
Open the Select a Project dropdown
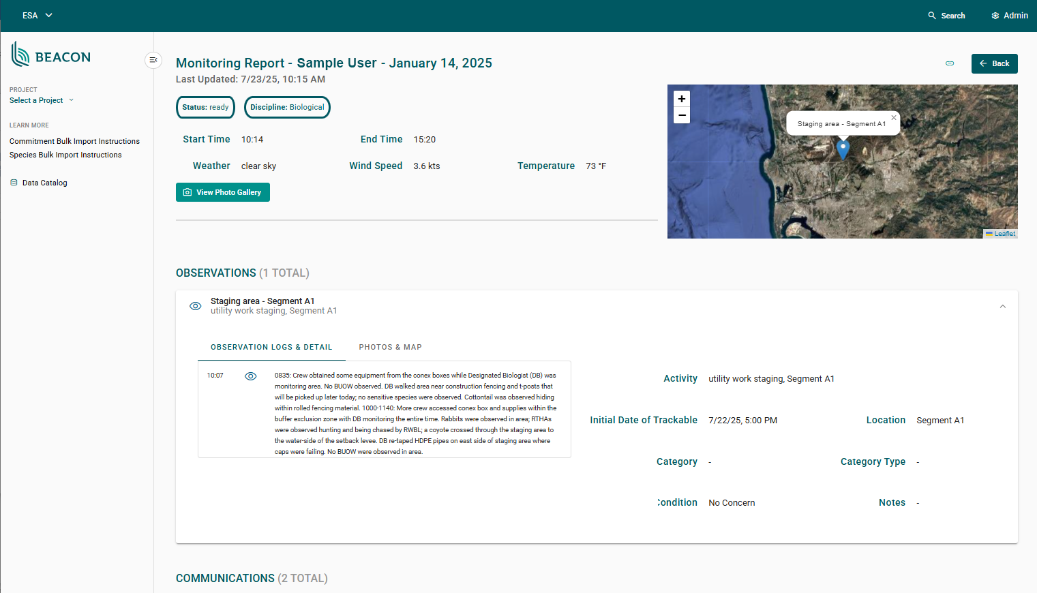point(42,100)
